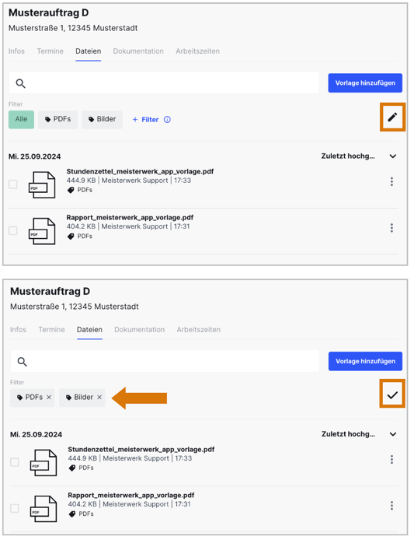Confirm filter edits with the checkmark icon
The image size is (414, 540).
point(392,395)
